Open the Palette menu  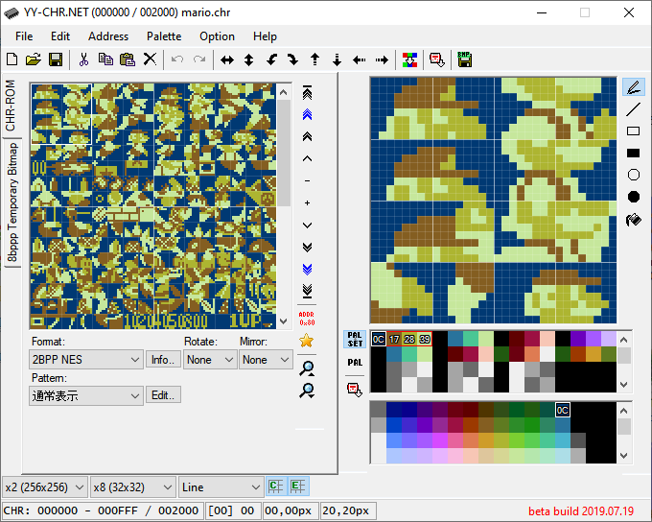pyautogui.click(x=163, y=36)
